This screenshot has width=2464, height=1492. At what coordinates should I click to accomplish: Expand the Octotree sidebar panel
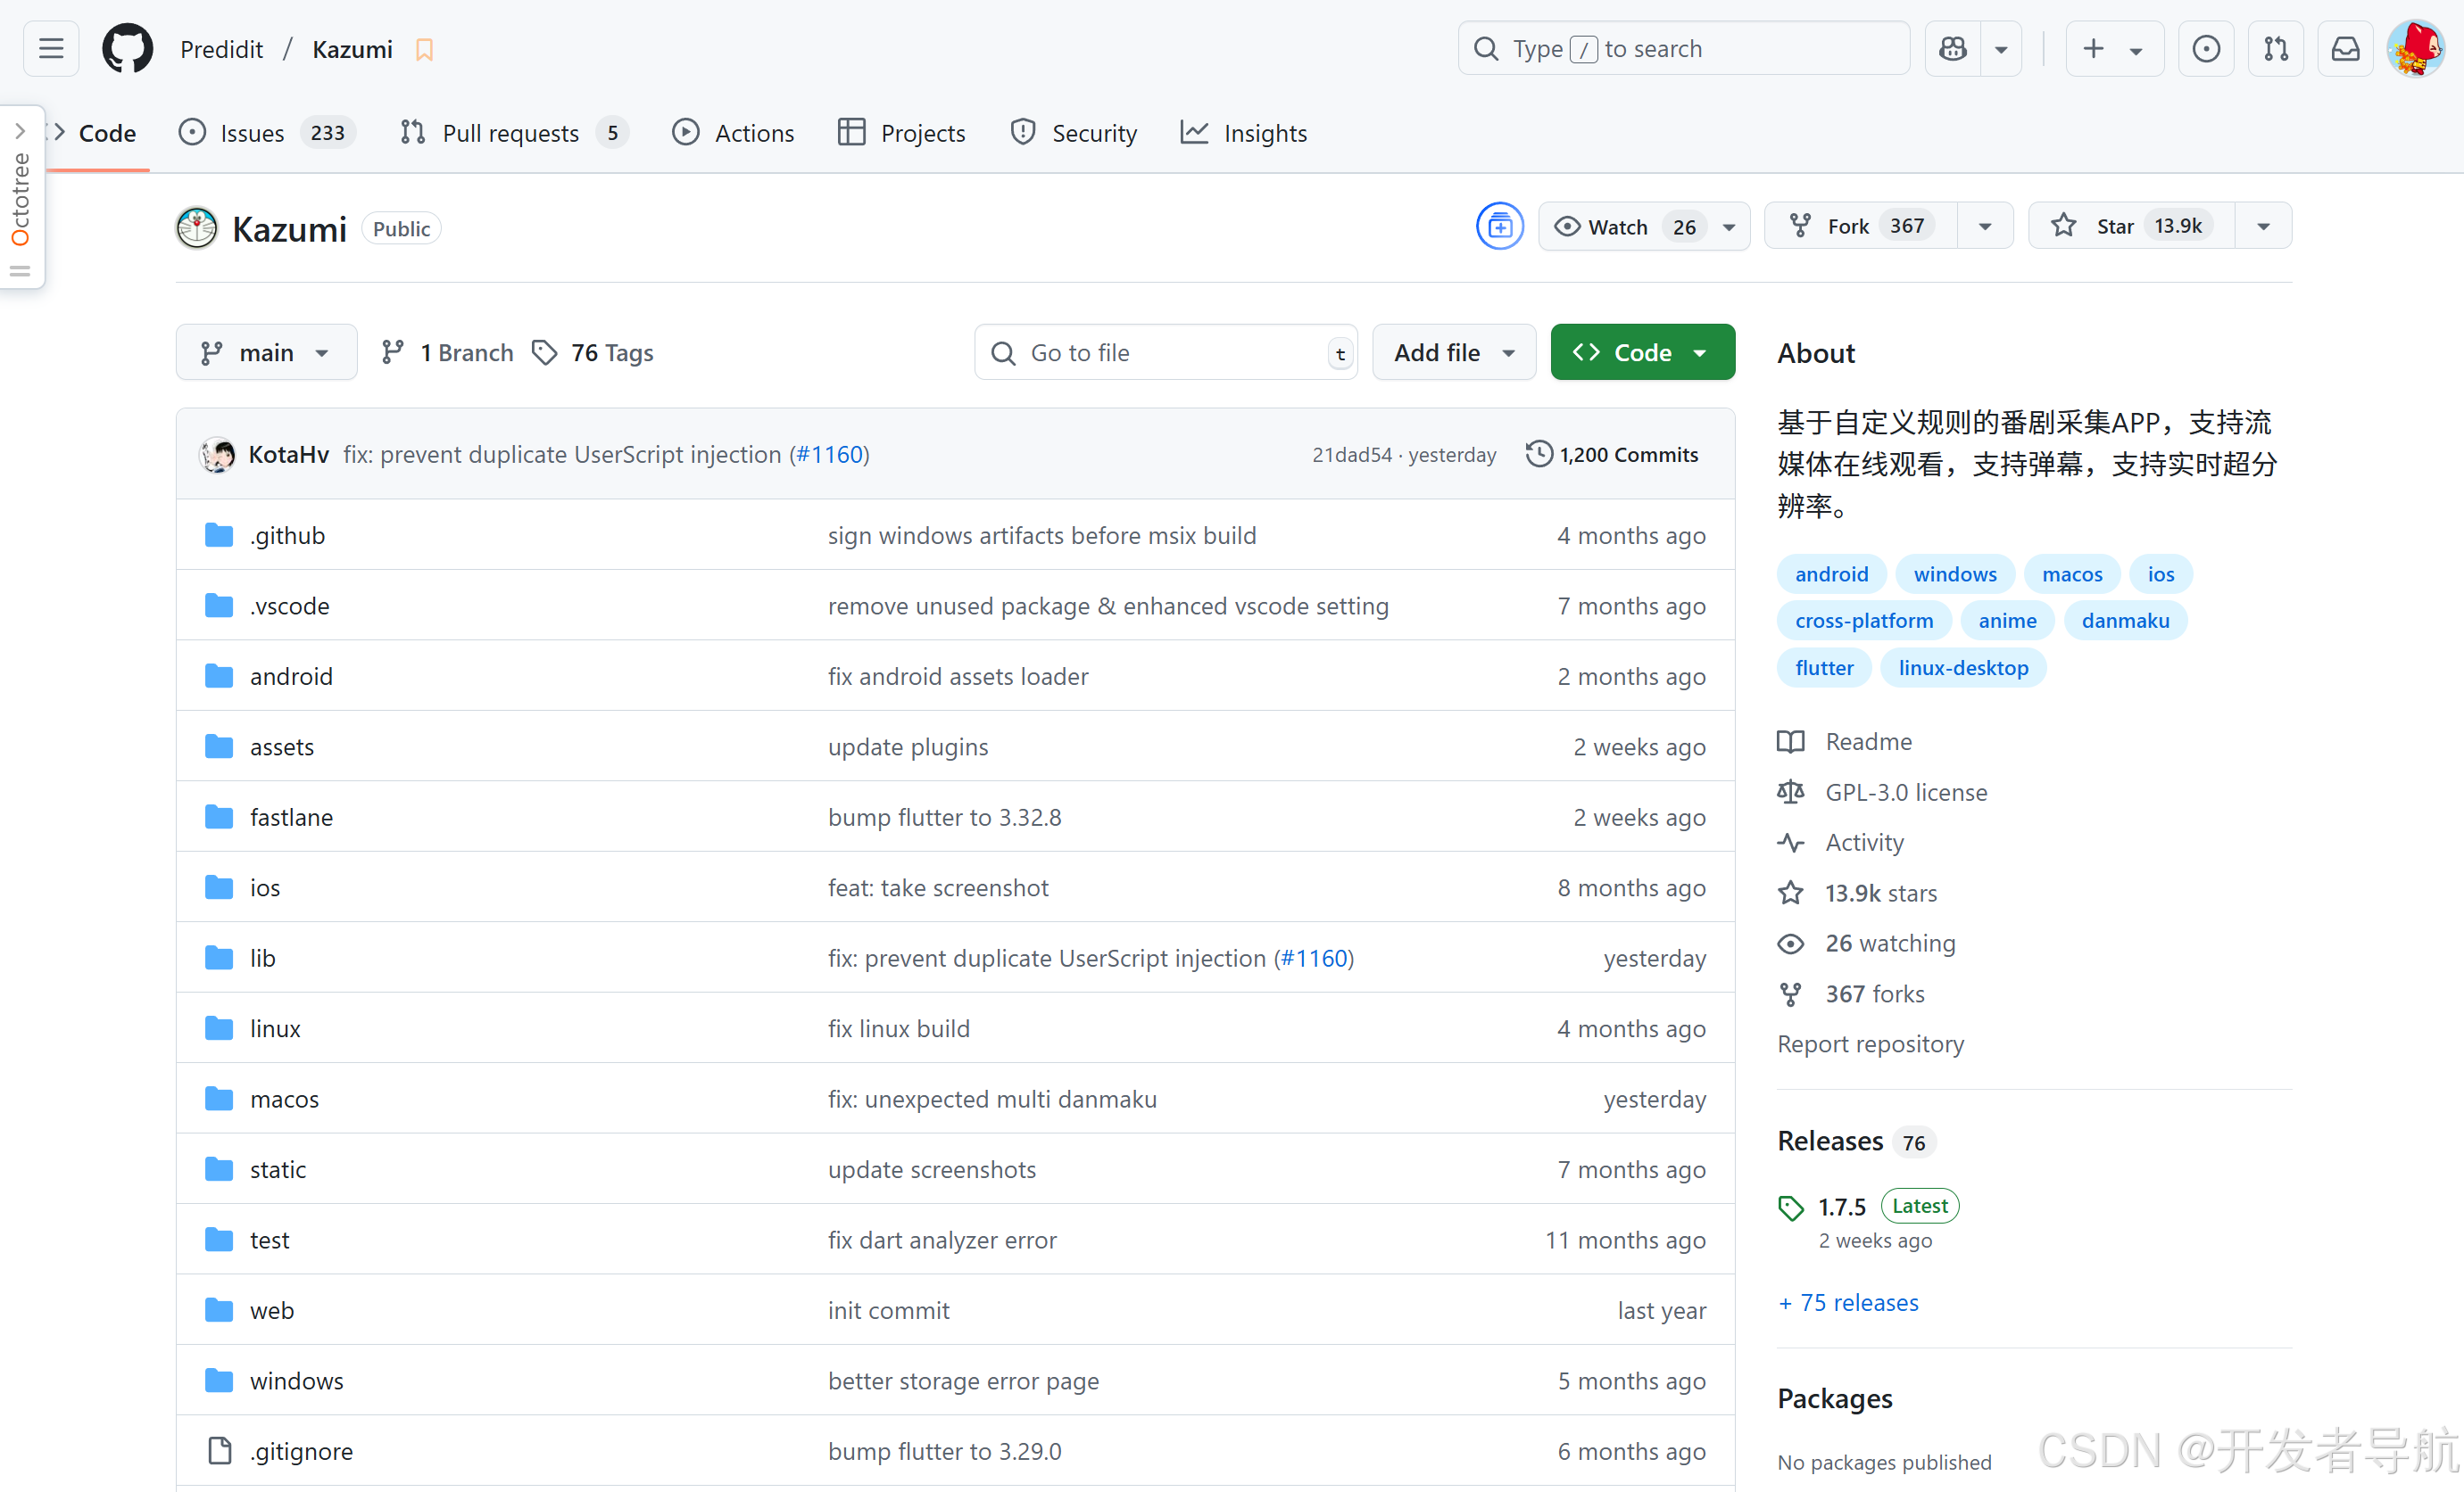pos(20,130)
